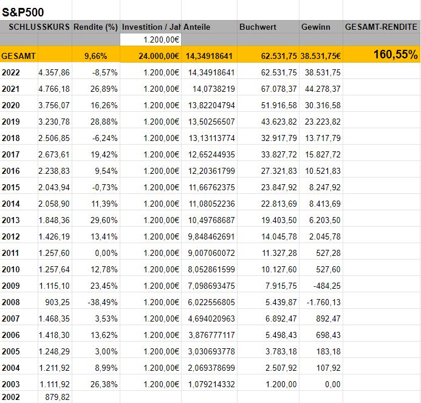The width and height of the screenshot is (421, 403).
Task: Select the negative profit -484,25
Action: [327, 286]
